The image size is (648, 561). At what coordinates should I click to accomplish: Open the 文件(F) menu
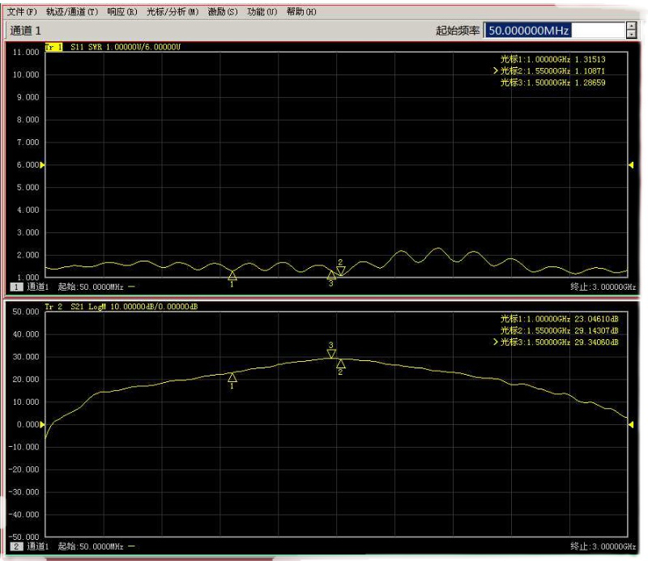22,12
